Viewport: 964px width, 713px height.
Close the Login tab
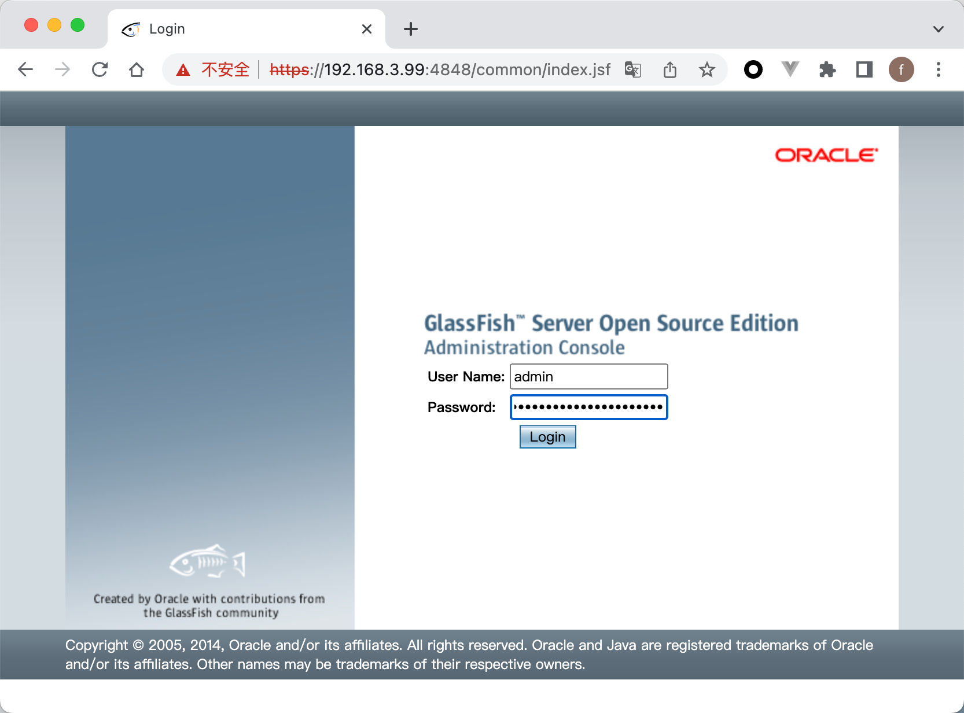[x=367, y=29]
